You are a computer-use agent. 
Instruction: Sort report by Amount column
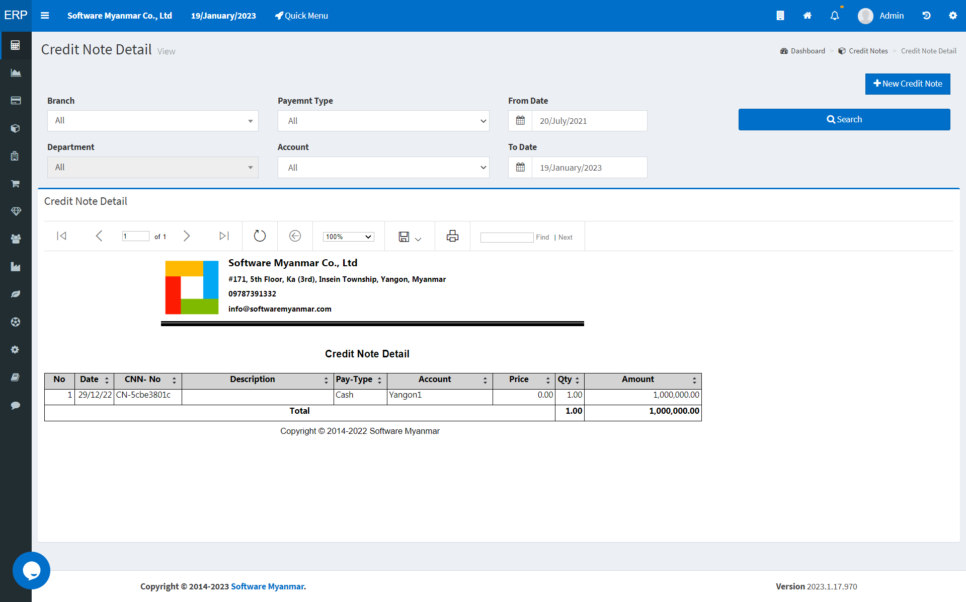(x=694, y=380)
